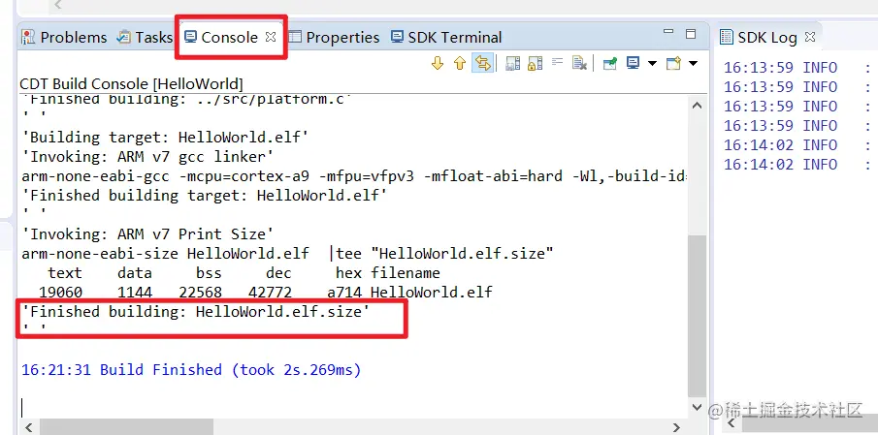The height and width of the screenshot is (435, 878).
Task: Toggle Show Error In Editor button
Action: [x=482, y=63]
